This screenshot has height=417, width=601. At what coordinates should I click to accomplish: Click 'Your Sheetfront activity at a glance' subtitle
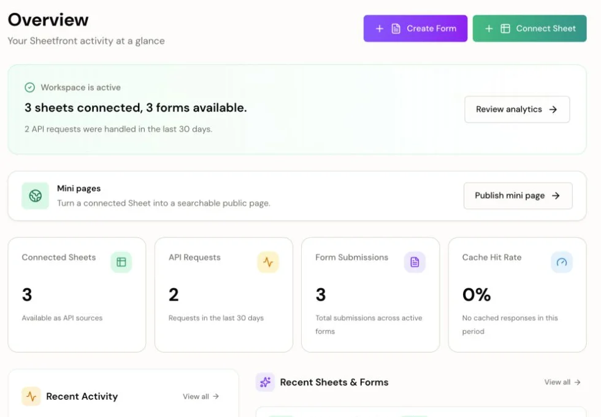click(x=86, y=41)
